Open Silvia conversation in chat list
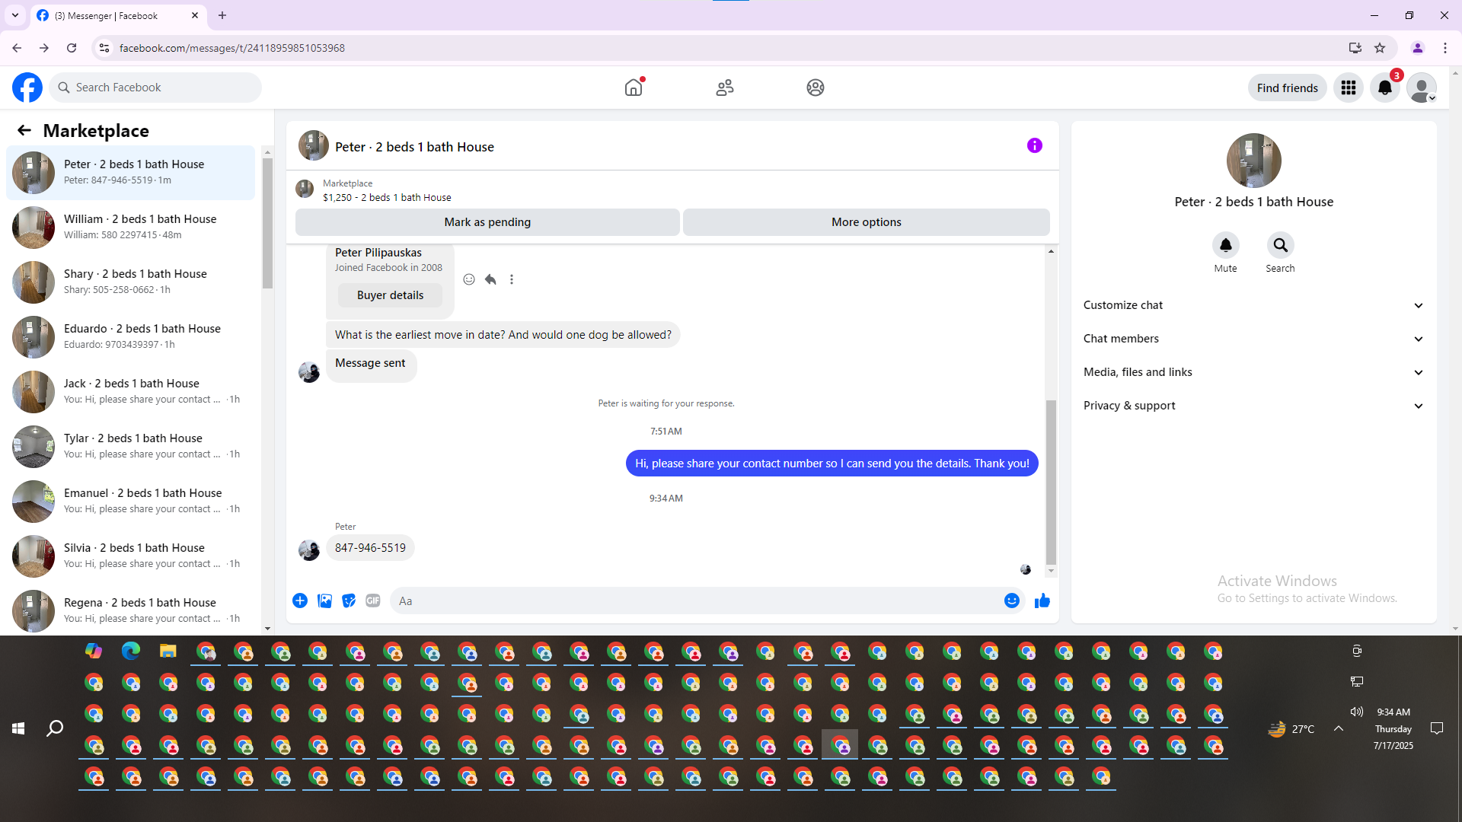Image resolution: width=1462 pixels, height=822 pixels. pos(131,556)
